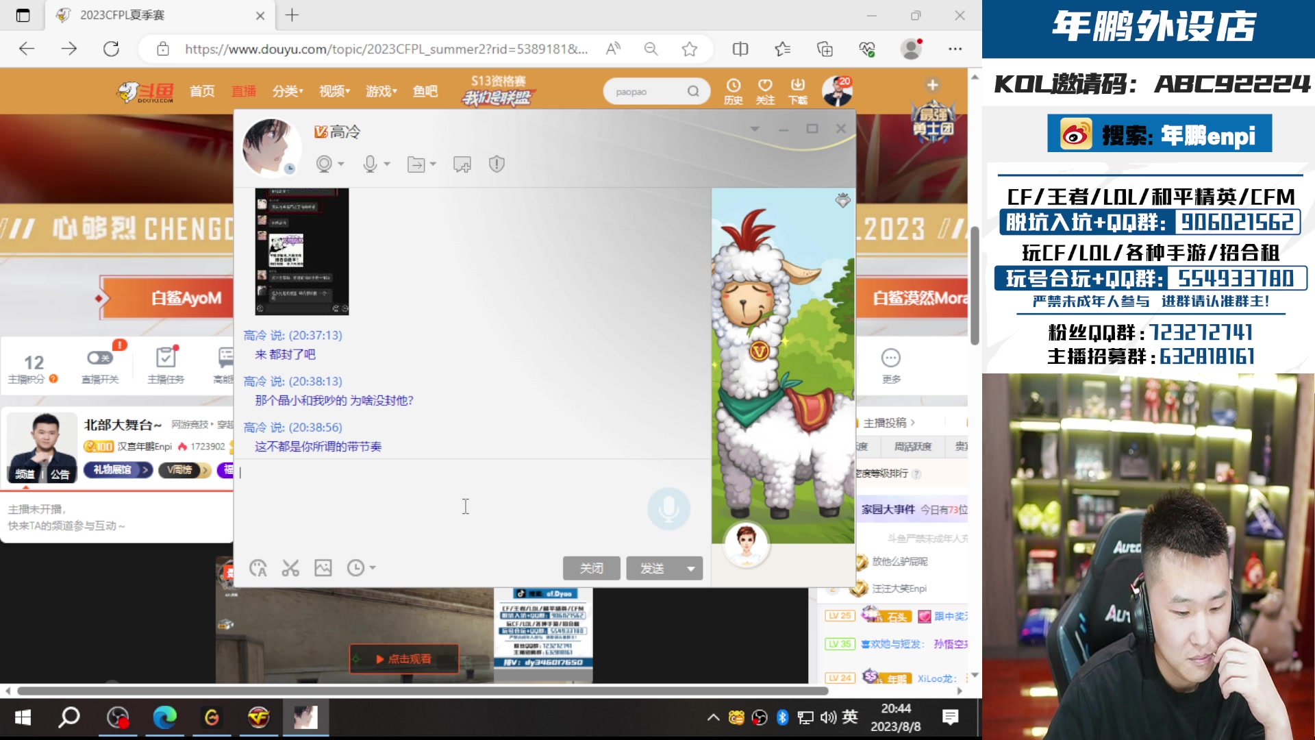The width and height of the screenshot is (1315, 740).
Task: Record a voice message with the microphone button
Action: 668,509
